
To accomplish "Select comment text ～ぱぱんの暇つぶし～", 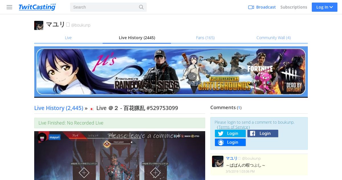I will 246,165.
